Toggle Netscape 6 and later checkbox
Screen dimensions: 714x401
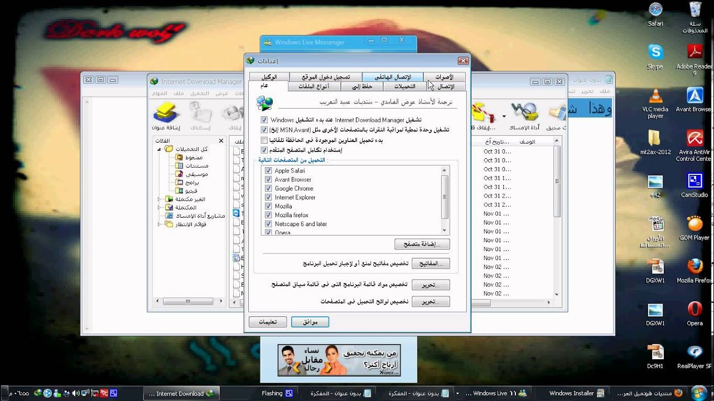click(x=268, y=224)
